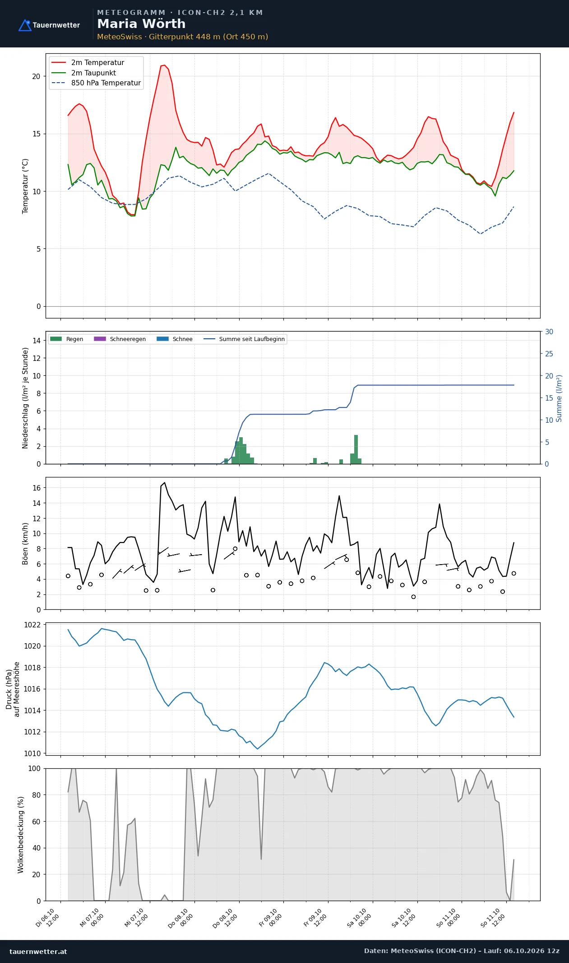Click the Do 08.10 00:00 time label
This screenshot has height=963, width=569.
tap(180, 918)
